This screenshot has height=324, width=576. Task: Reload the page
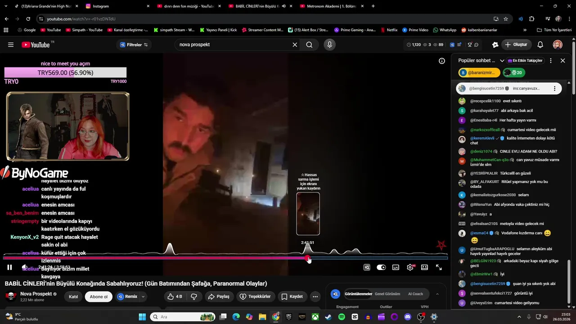pyautogui.click(x=28, y=19)
